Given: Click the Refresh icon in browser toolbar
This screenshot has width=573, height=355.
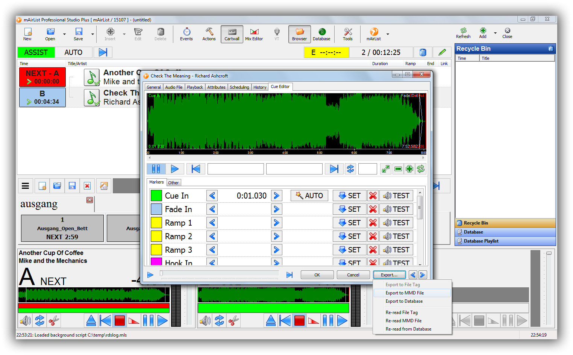Looking at the screenshot, I should (463, 33).
